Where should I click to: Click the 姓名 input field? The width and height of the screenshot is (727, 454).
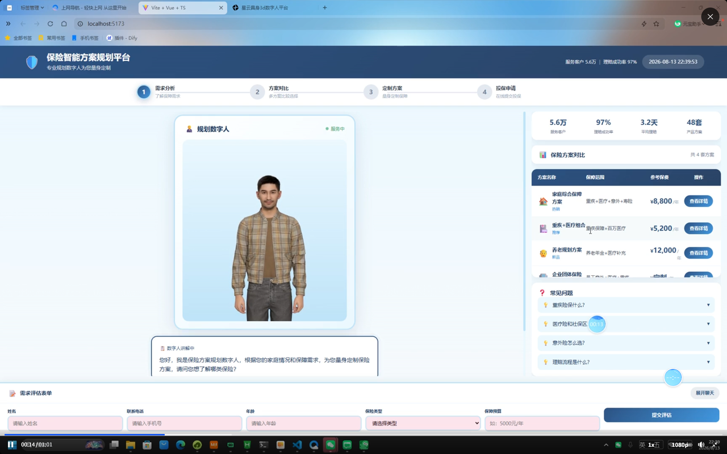pyautogui.click(x=65, y=423)
